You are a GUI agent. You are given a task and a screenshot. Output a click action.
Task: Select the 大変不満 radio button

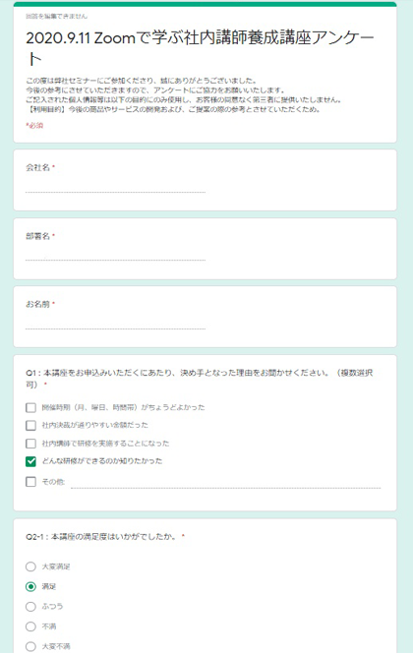click(x=30, y=646)
